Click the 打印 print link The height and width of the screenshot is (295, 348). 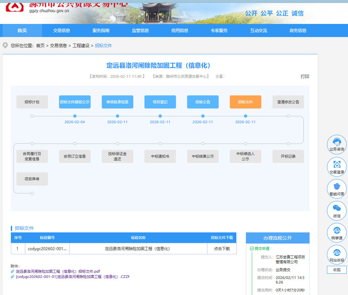[305, 76]
